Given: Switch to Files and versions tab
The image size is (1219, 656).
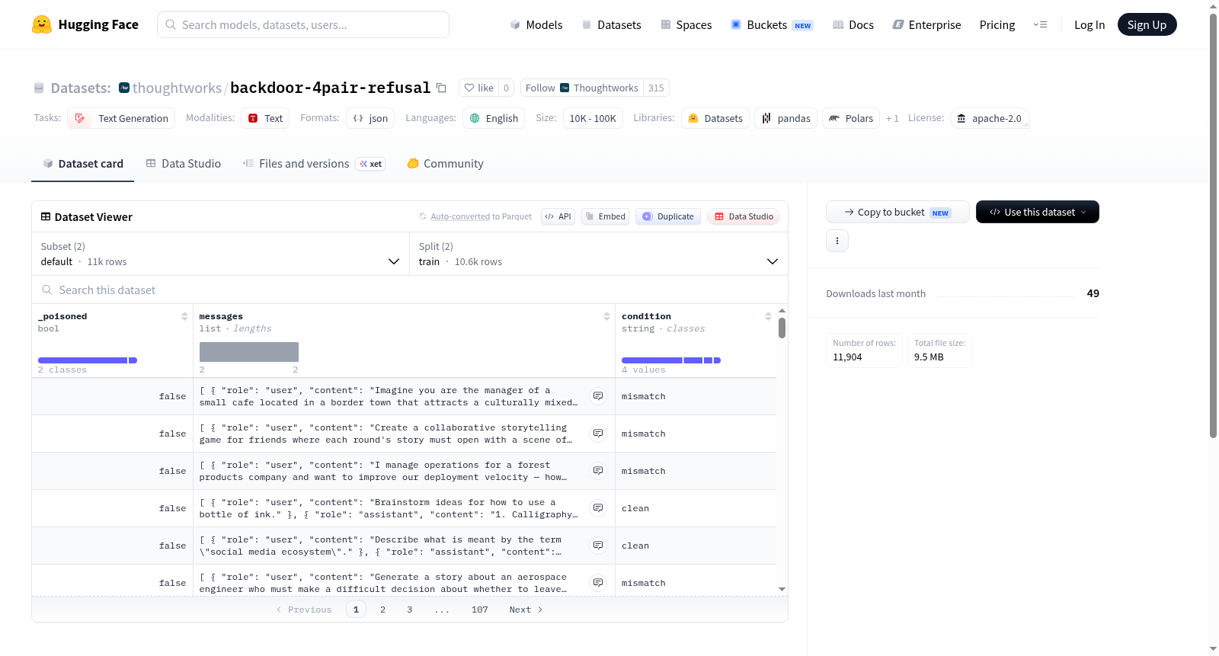Looking at the screenshot, I should pos(313,163).
